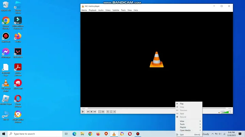245x137 pixels.
Task: Open Opera from the taskbar
Action: [130, 134]
